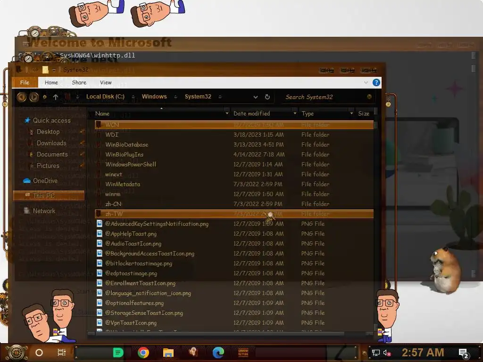
Task: Select @VpnToastIcon.png file name
Action: click(131, 322)
